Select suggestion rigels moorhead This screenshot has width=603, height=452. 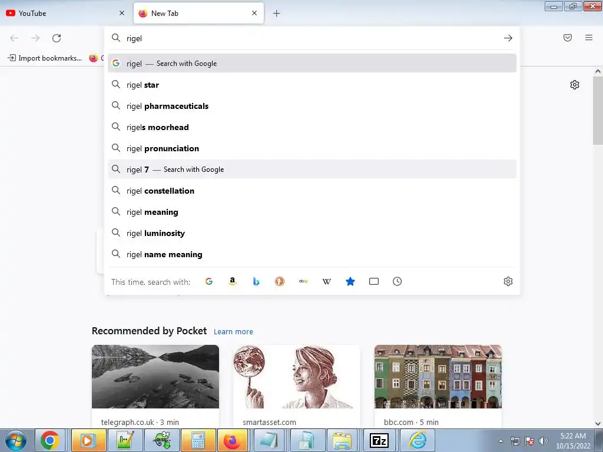tap(312, 127)
